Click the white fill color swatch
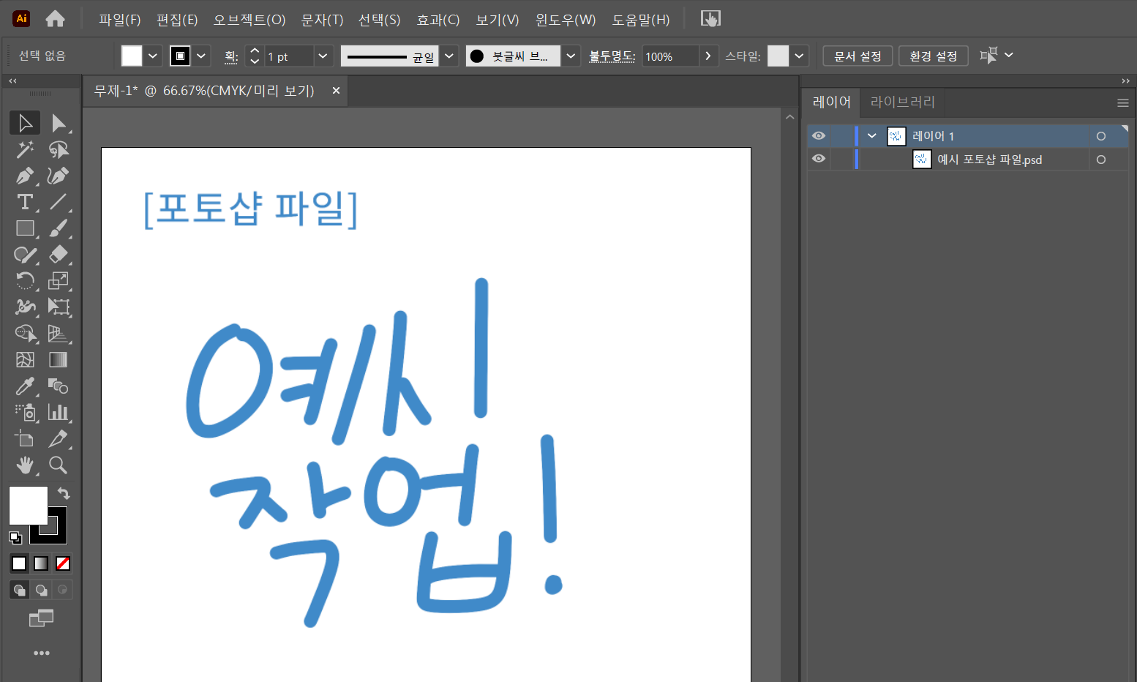 click(28, 505)
